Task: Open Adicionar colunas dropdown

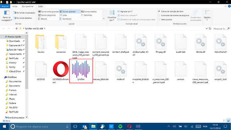Action: point(127,15)
